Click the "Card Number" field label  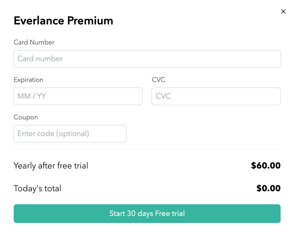click(34, 42)
